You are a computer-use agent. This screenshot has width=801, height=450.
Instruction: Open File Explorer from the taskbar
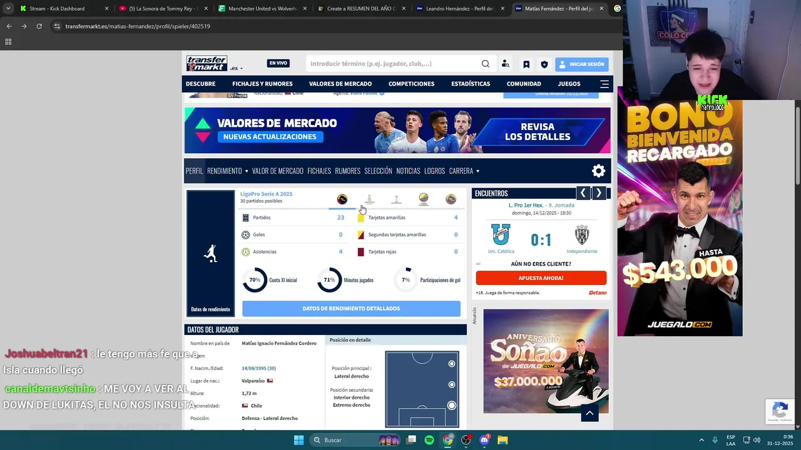pyautogui.click(x=503, y=440)
